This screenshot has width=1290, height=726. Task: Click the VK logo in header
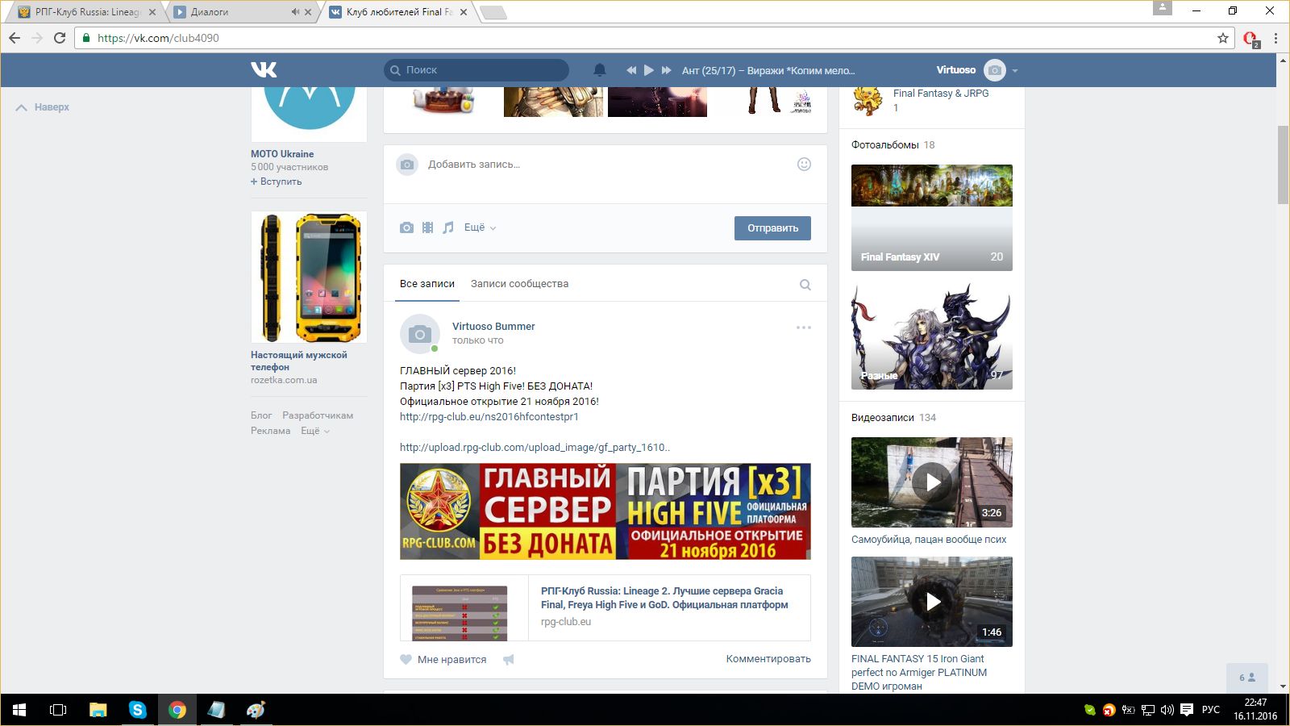point(264,70)
